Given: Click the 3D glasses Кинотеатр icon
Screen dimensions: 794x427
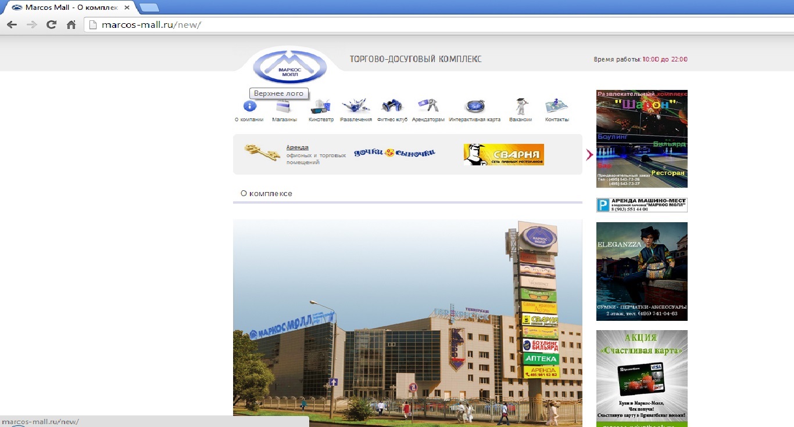Looking at the screenshot, I should pos(320,106).
